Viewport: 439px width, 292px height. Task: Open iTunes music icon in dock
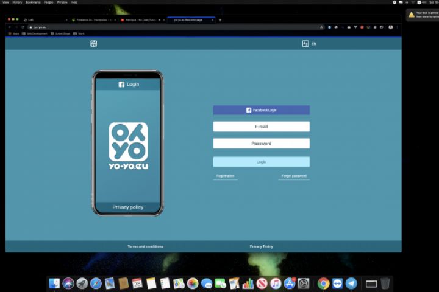[276, 283]
